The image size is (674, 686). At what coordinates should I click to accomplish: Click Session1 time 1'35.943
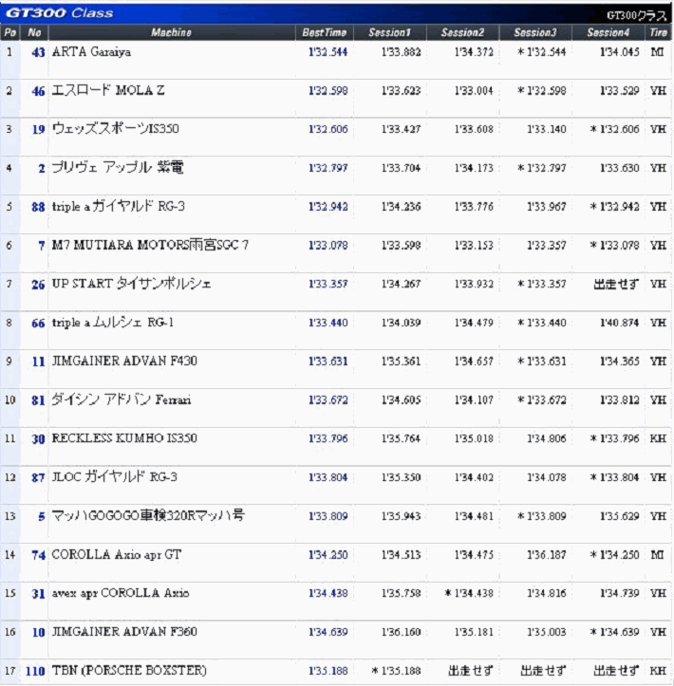click(401, 516)
